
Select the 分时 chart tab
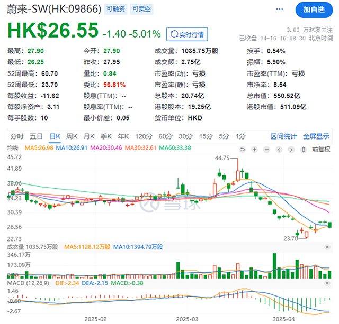[17, 136]
